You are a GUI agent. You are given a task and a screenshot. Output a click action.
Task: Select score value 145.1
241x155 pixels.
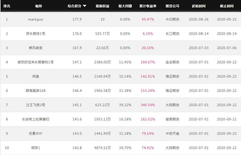click(77, 105)
